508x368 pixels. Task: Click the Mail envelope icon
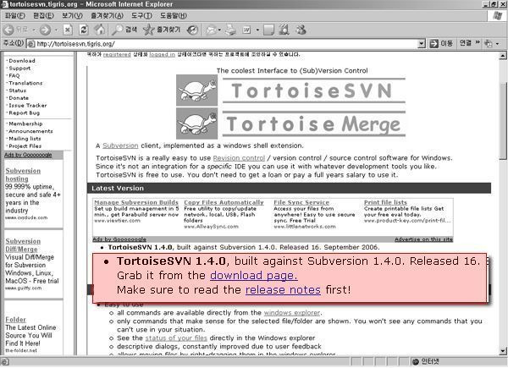tap(211, 30)
